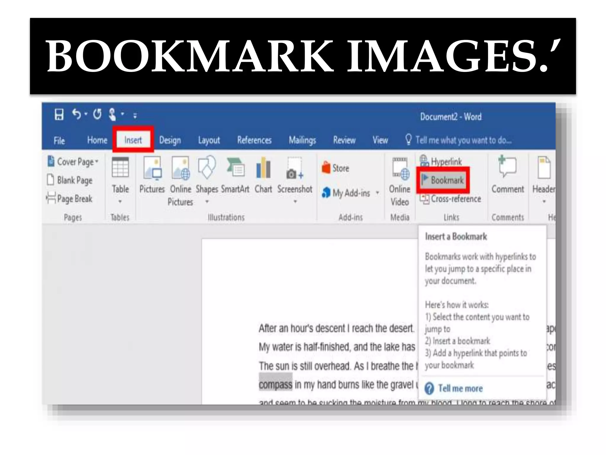Click the highlighted word compass in document
Screen dimensions: 606x455
tap(275, 385)
